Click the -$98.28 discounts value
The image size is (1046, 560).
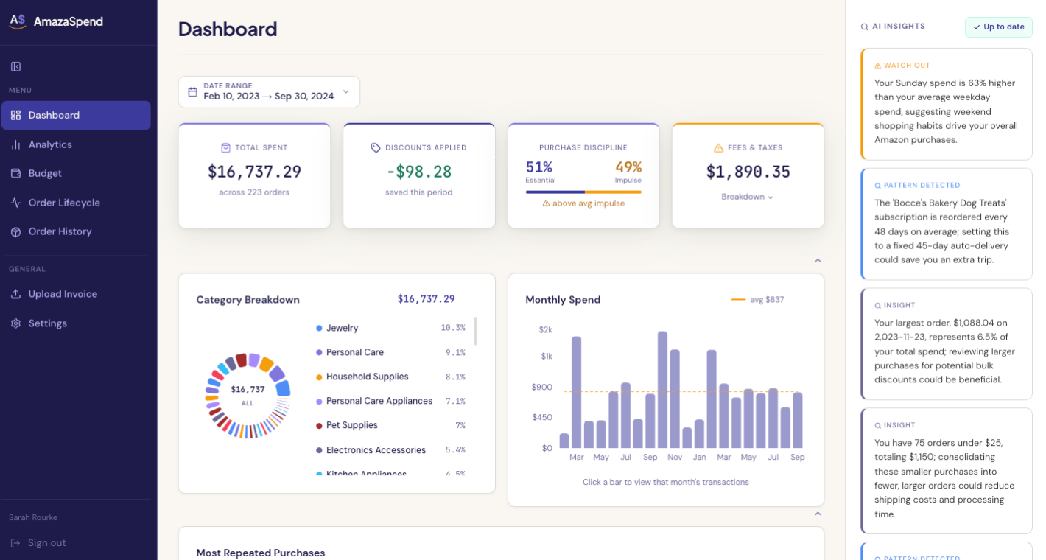pos(418,172)
